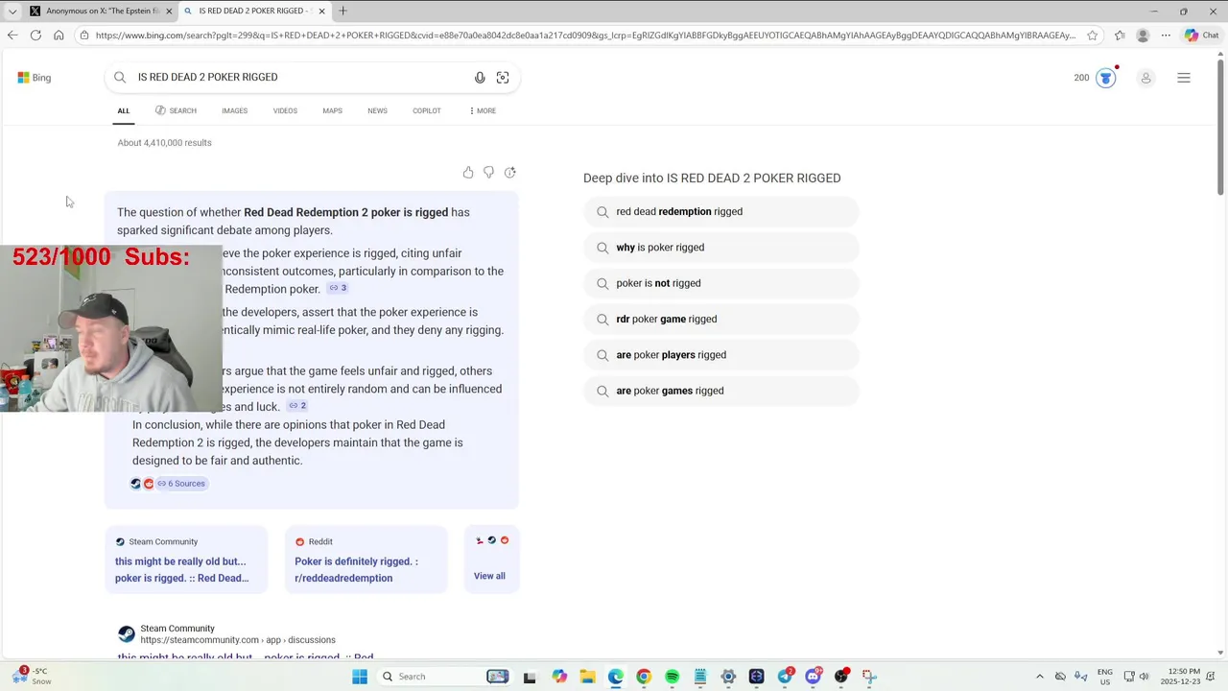This screenshot has height=691, width=1228.
Task: Open the COPILOT tab
Action: pos(427,111)
